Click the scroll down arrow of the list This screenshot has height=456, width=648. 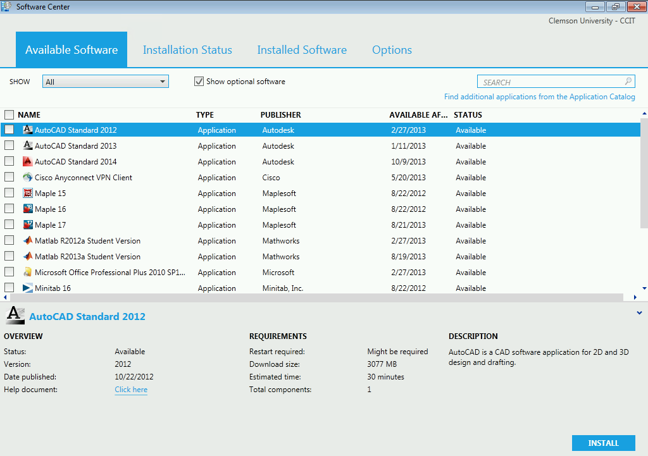coord(644,288)
